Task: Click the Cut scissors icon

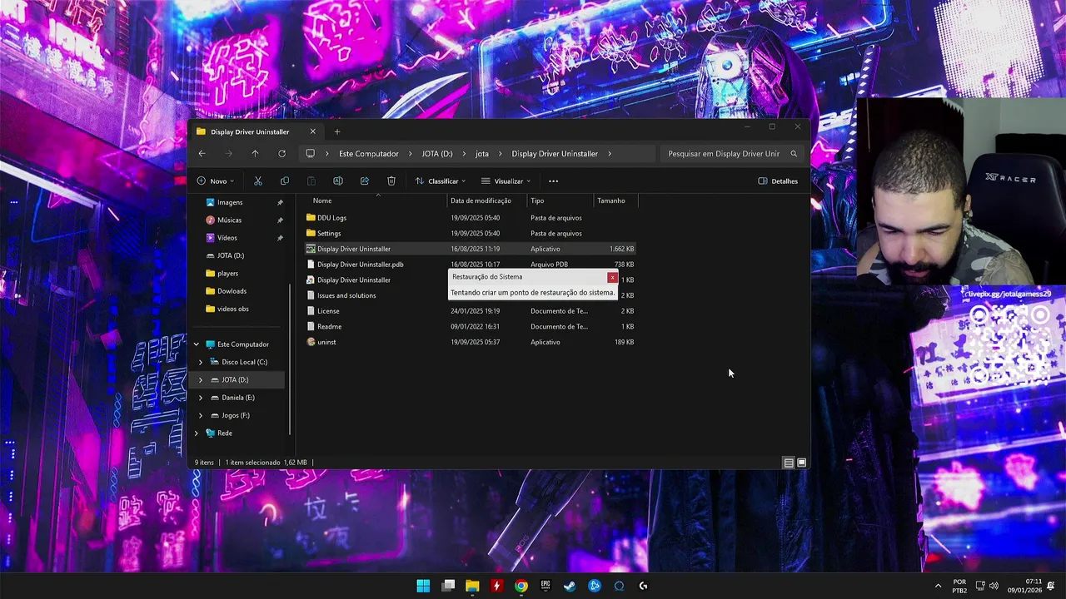Action: click(x=258, y=181)
